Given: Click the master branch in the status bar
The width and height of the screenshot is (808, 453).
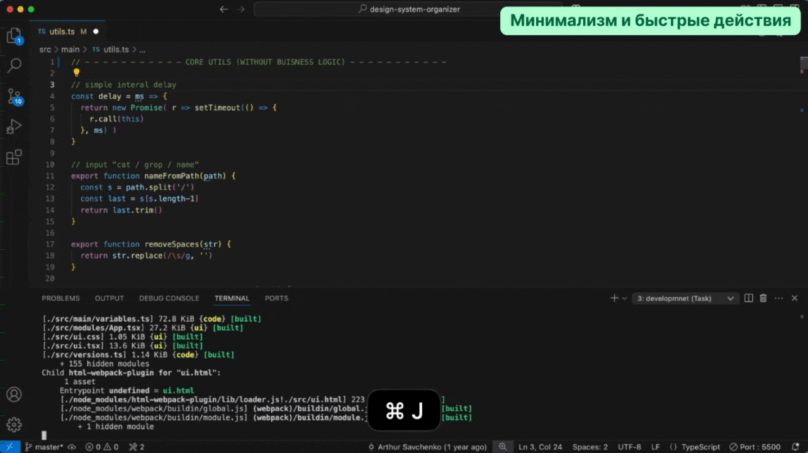Looking at the screenshot, I should pyautogui.click(x=44, y=447).
